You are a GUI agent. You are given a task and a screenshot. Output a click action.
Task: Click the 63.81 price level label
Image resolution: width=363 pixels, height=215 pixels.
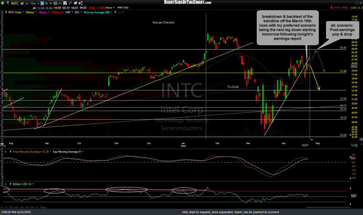coord(343,48)
